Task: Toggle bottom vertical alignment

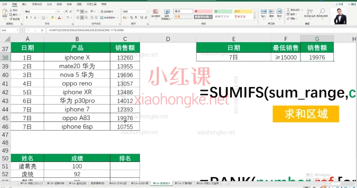Action: point(86,11)
